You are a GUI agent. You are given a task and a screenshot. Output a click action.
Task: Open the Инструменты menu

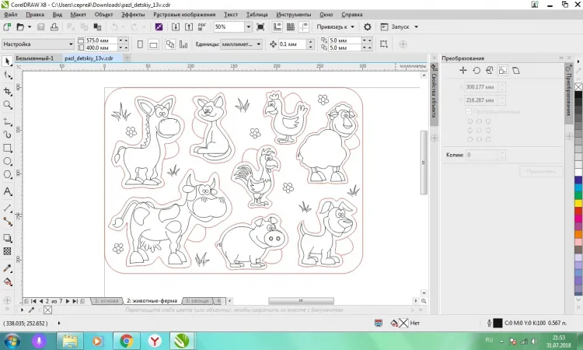(293, 15)
